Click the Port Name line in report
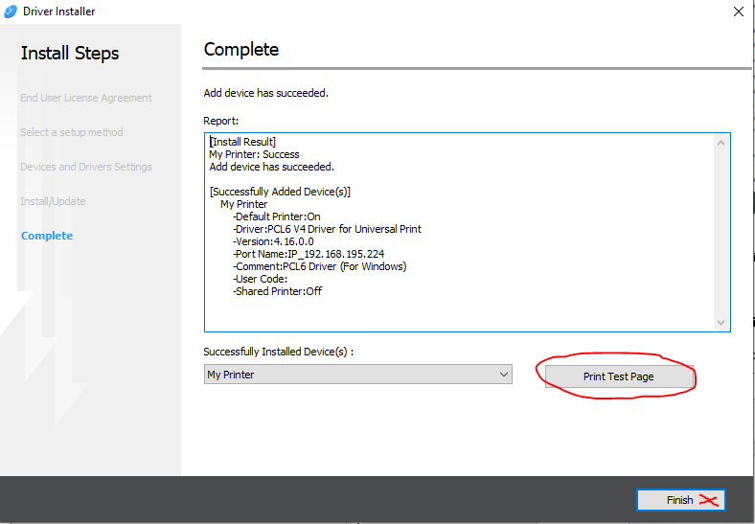Image resolution: width=755 pixels, height=524 pixels. (x=309, y=254)
